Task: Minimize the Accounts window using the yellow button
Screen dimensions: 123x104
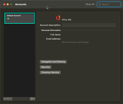Action: coord(8,4)
